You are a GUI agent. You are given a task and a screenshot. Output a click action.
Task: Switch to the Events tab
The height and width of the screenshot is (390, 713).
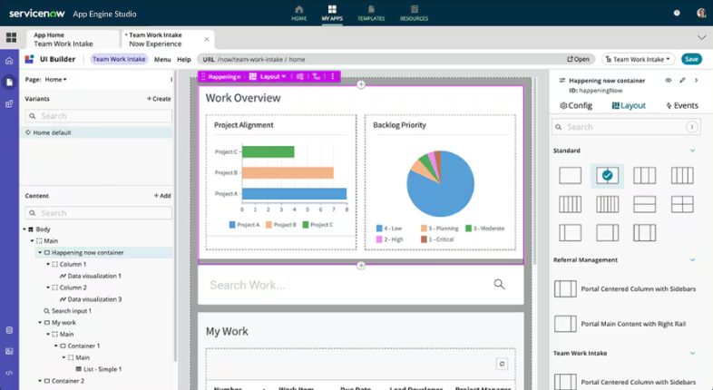681,105
